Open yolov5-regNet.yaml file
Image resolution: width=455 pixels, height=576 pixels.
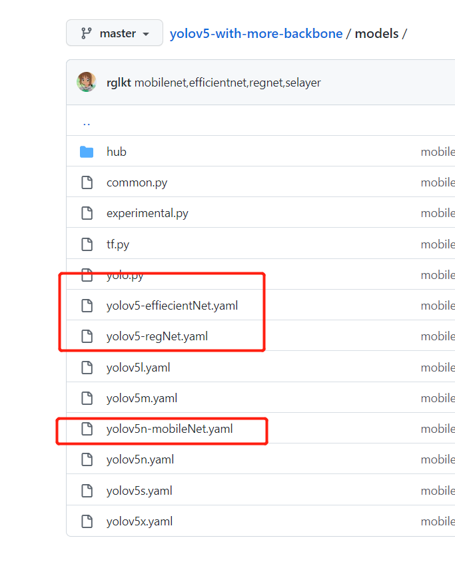point(157,336)
